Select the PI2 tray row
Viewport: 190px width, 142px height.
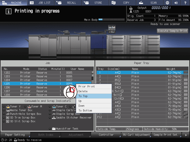coord(142,117)
